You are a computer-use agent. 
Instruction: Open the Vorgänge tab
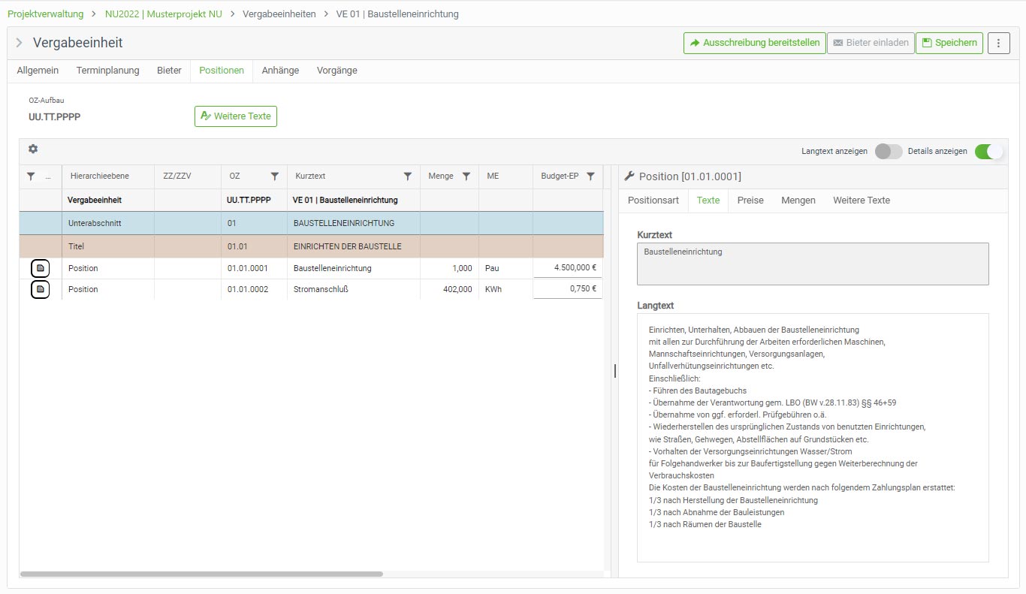click(x=337, y=71)
